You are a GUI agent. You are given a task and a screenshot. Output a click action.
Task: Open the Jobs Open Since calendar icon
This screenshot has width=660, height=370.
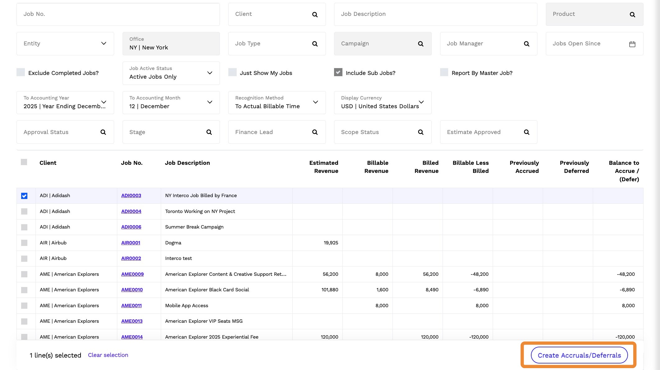[632, 44]
